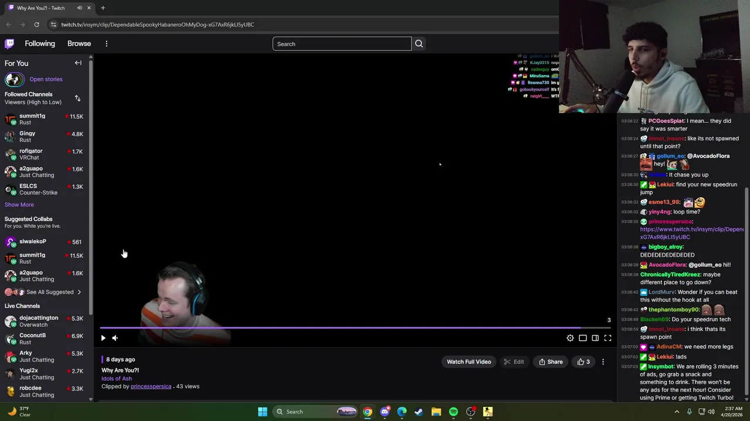Click the search magnifier button
Viewport: 750px width, 421px height.
tap(419, 44)
